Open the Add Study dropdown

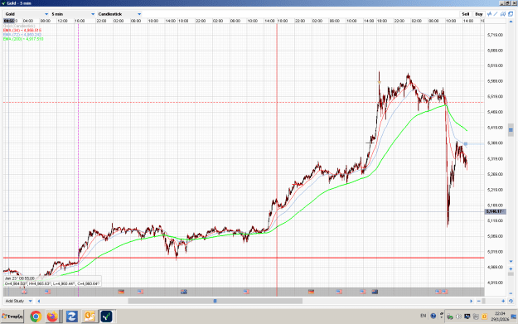click(18, 301)
